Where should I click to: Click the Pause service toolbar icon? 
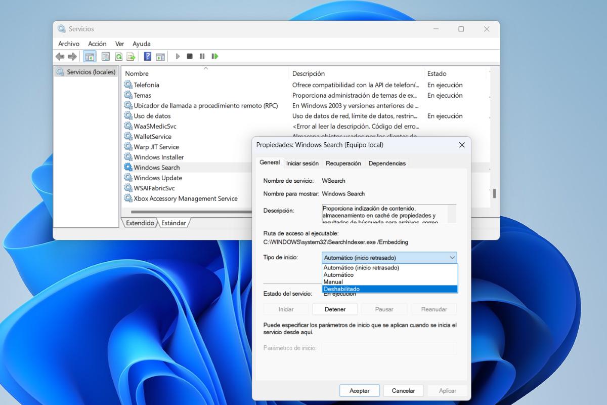pyautogui.click(x=202, y=56)
